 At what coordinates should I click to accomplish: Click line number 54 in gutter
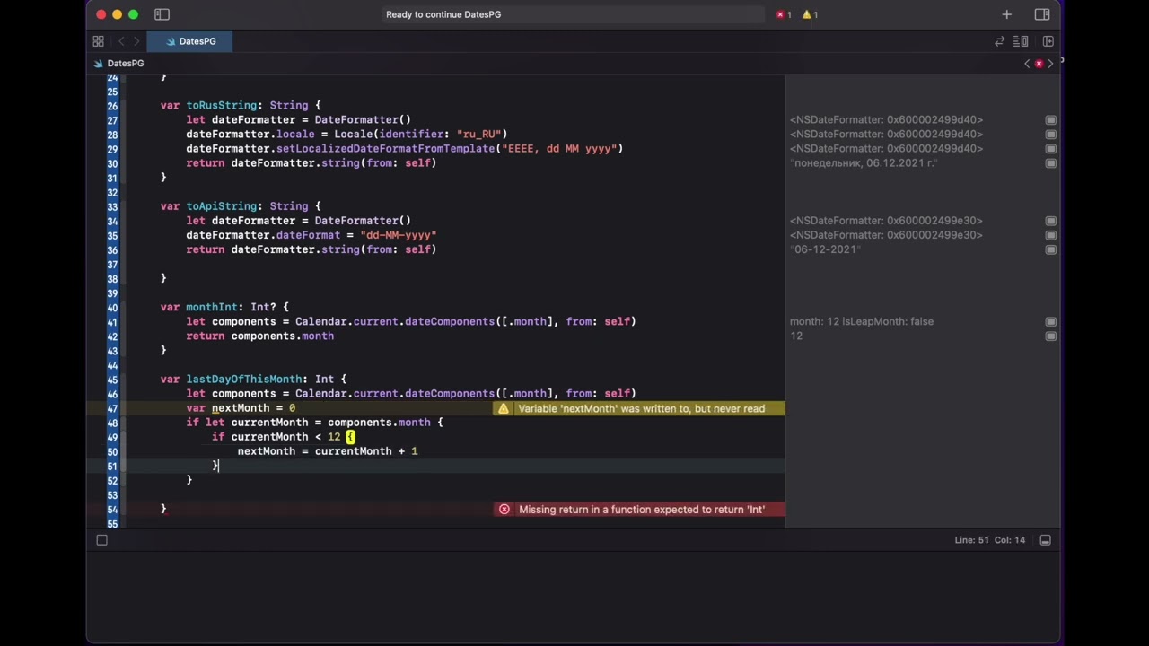coord(112,509)
